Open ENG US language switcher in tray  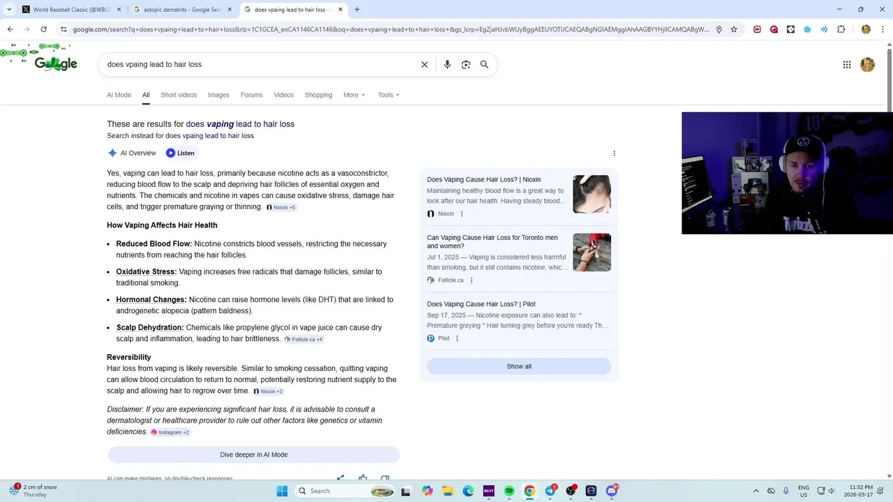tap(804, 491)
